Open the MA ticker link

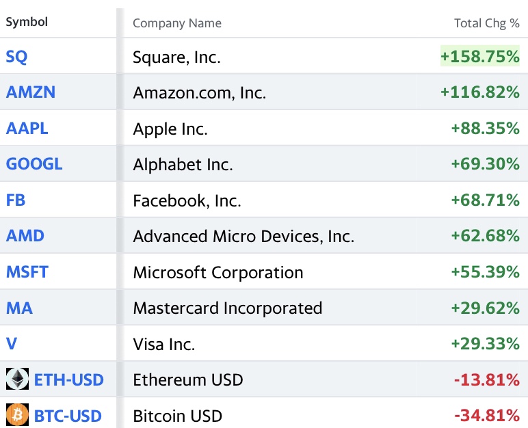click(19, 308)
